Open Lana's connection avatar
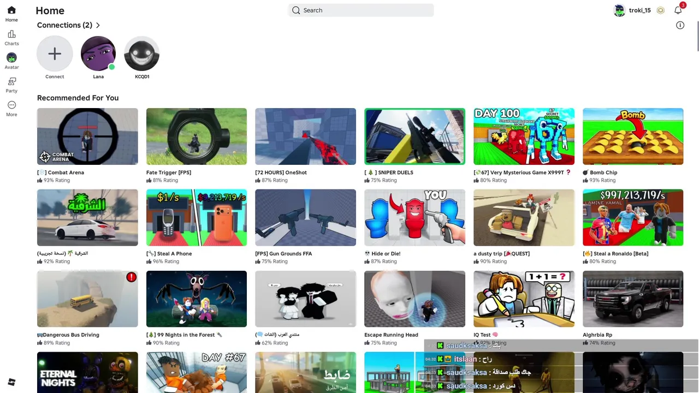This screenshot has height=393, width=699. (98, 53)
